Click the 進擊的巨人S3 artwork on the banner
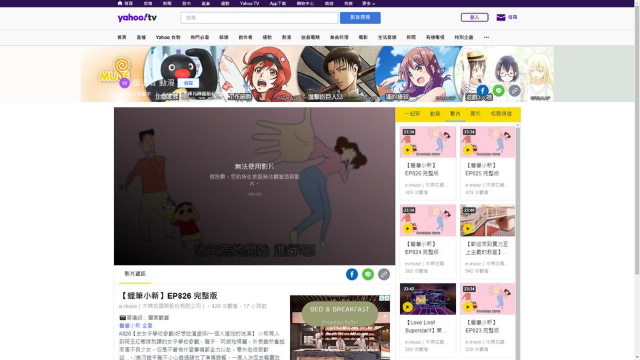This screenshot has height=360, width=640. [338, 74]
